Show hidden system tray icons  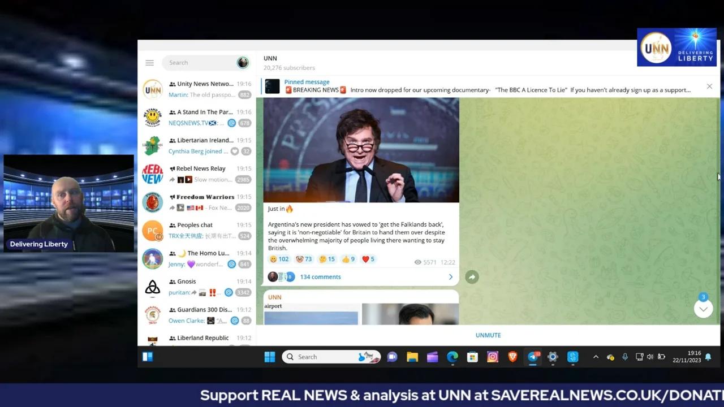click(596, 357)
